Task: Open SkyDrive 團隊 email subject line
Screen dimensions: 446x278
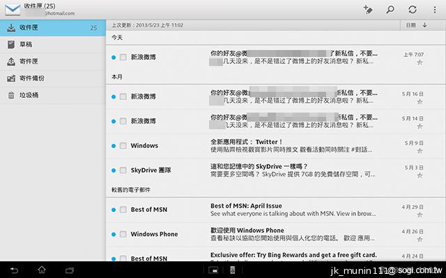Action: coord(259,167)
